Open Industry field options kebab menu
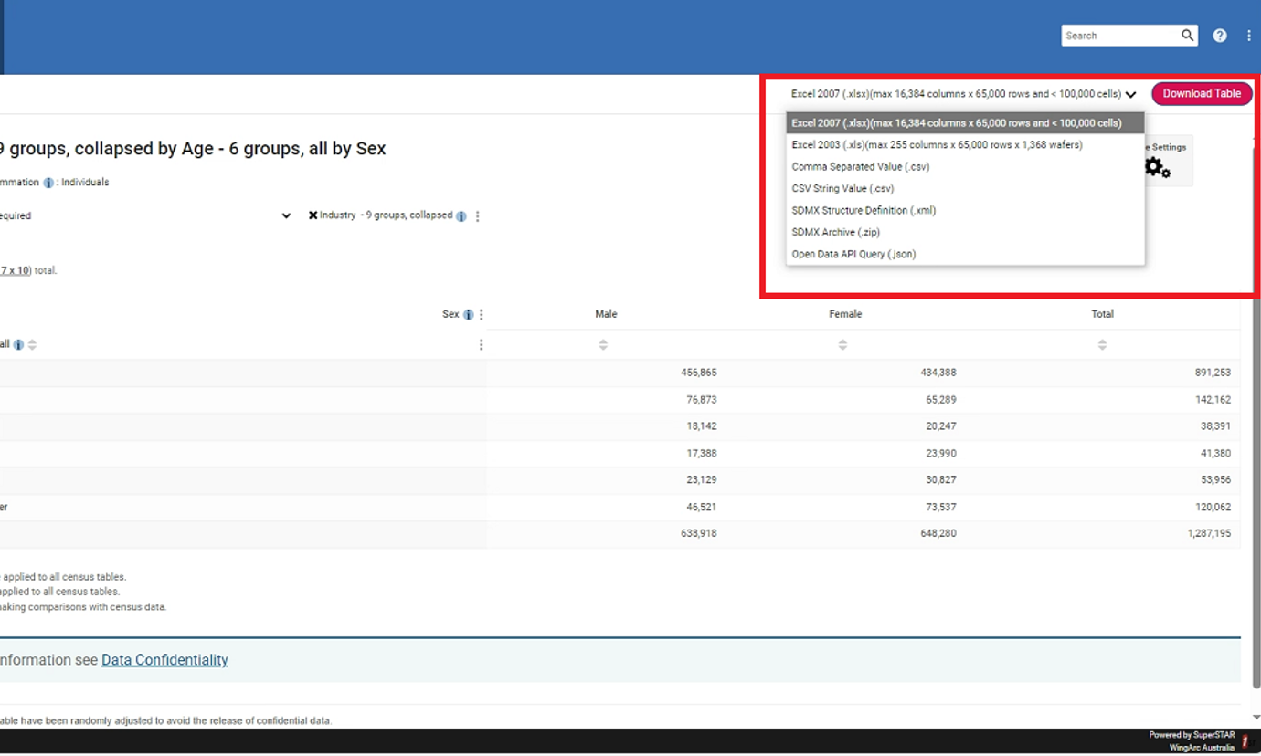Viewport: 1261px width, 756px height. pos(478,216)
